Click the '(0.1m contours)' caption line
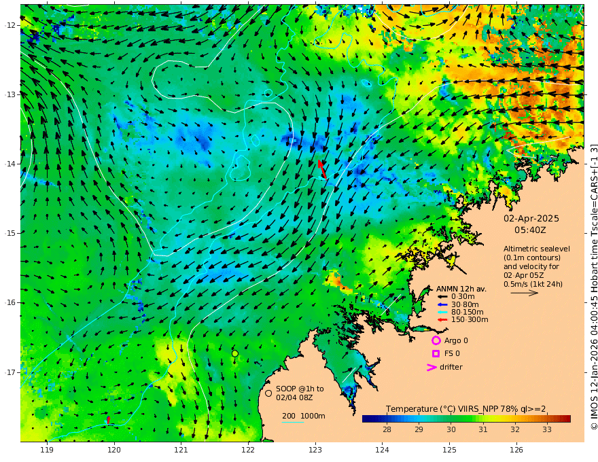The image size is (598, 462). point(532,257)
